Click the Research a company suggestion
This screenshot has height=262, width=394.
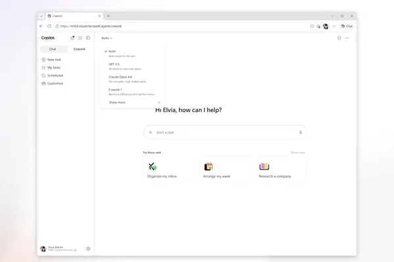pyautogui.click(x=281, y=170)
